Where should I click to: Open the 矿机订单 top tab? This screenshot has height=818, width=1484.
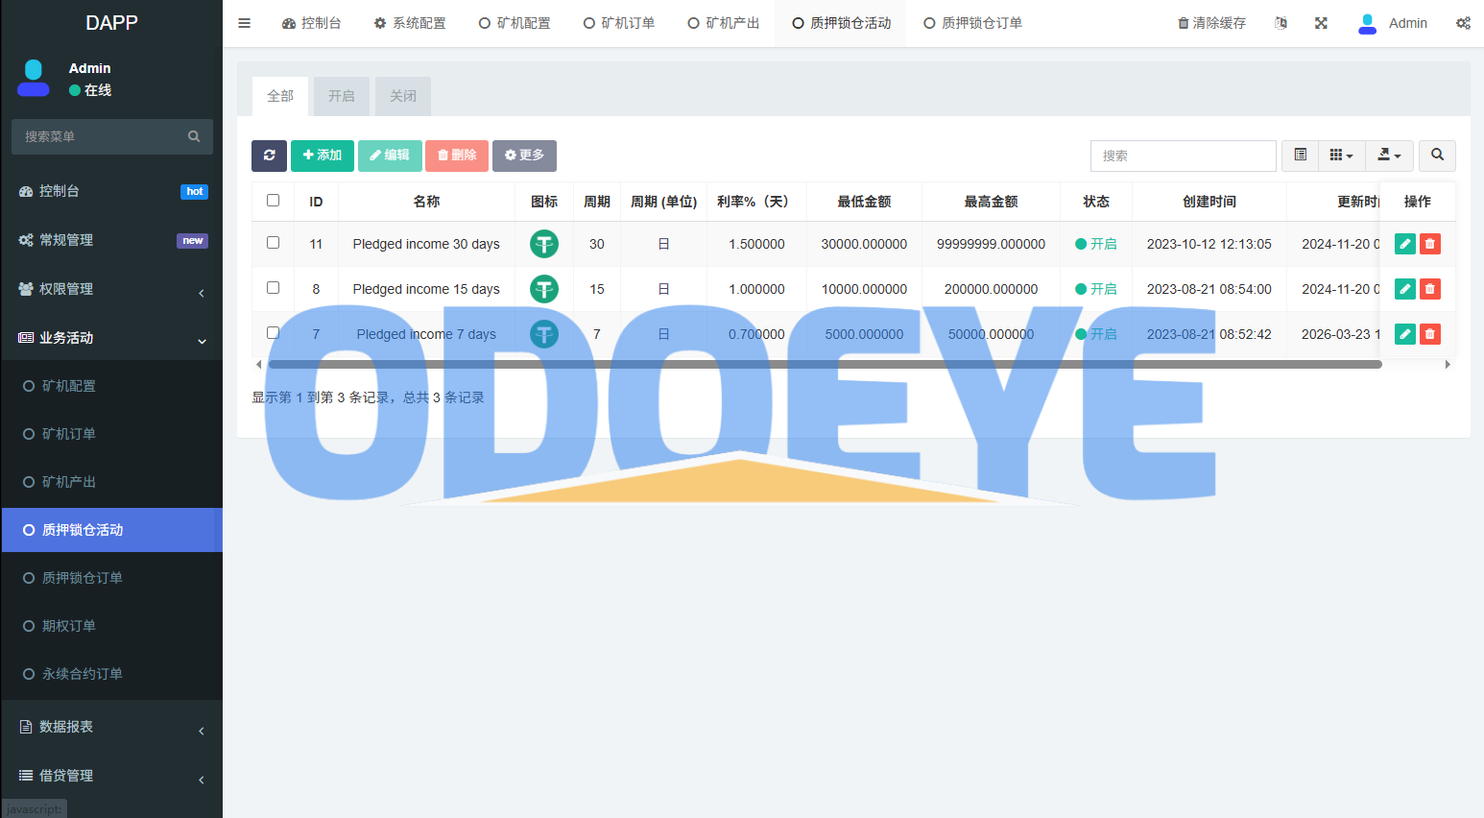(x=619, y=23)
